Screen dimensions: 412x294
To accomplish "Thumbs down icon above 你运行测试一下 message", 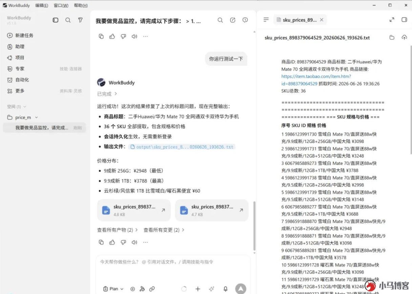I will tap(123, 36).
